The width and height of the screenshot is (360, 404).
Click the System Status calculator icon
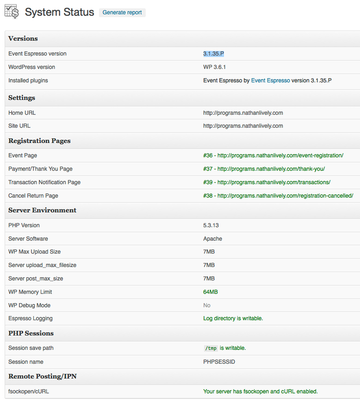tap(12, 12)
